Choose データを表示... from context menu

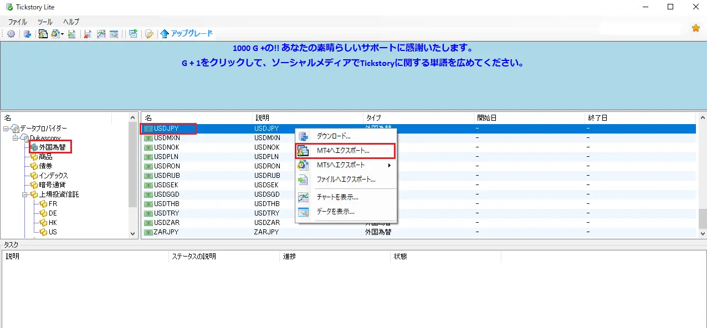tap(346, 212)
